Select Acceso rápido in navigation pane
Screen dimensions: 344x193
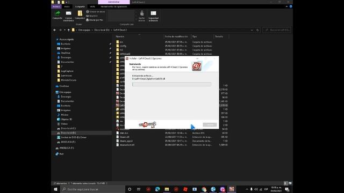click(67, 39)
